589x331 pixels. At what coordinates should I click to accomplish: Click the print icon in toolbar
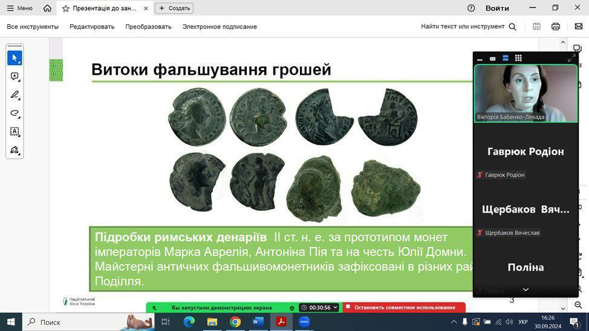pyautogui.click(x=556, y=27)
